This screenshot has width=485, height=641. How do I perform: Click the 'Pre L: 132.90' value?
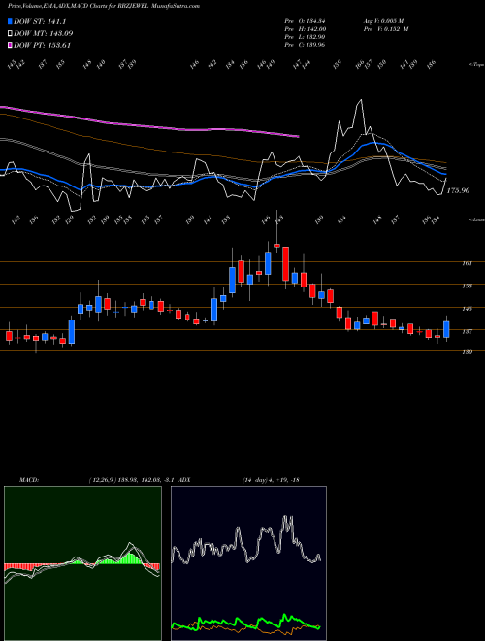point(305,37)
